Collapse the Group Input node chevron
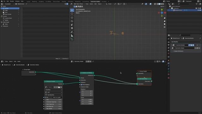 (23, 70)
